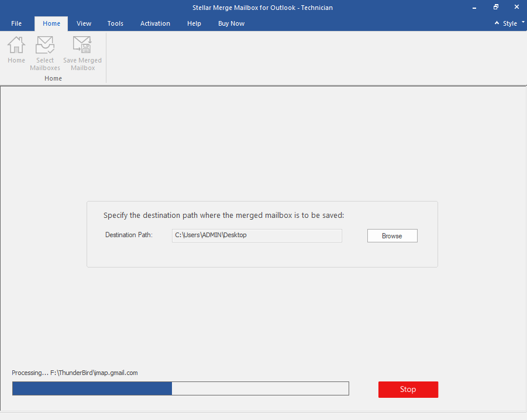Switch to the Home tab

click(51, 23)
